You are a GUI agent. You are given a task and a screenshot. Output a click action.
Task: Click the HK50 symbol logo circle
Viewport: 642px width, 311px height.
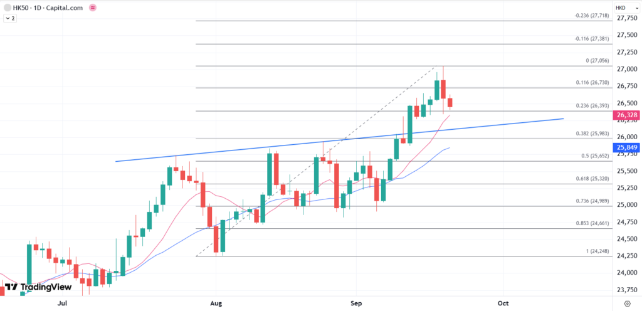8,8
